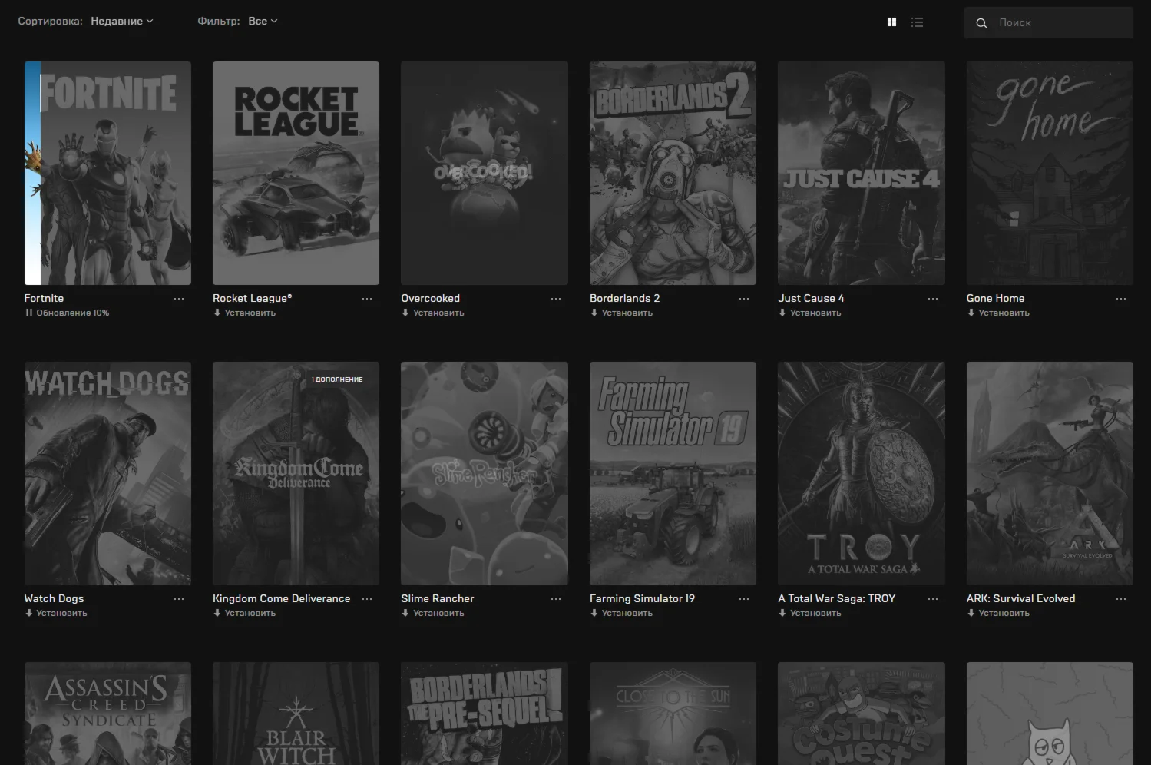Click the Just Cause 4 game title text

(x=811, y=298)
